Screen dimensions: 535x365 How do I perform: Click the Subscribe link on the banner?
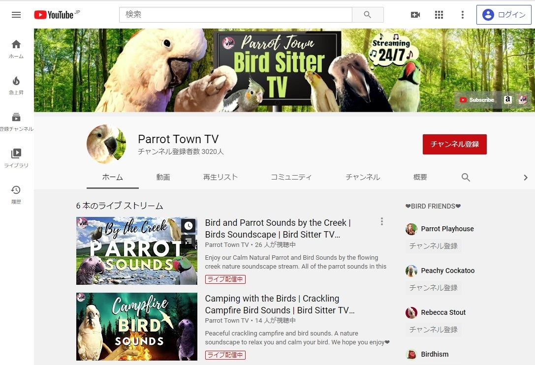pyautogui.click(x=477, y=100)
